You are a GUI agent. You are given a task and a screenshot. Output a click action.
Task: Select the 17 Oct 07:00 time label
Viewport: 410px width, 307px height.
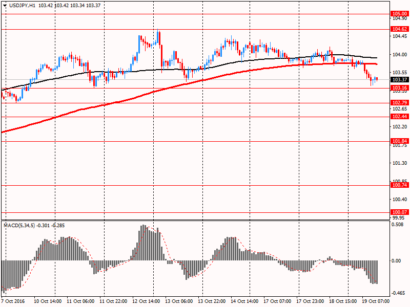(x=277, y=301)
